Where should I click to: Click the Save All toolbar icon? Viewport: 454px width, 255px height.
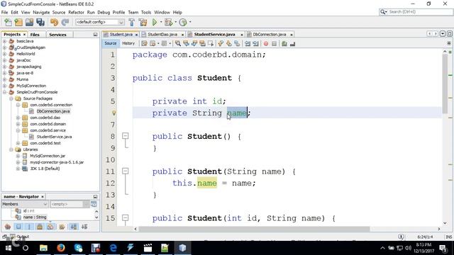coord(40,22)
